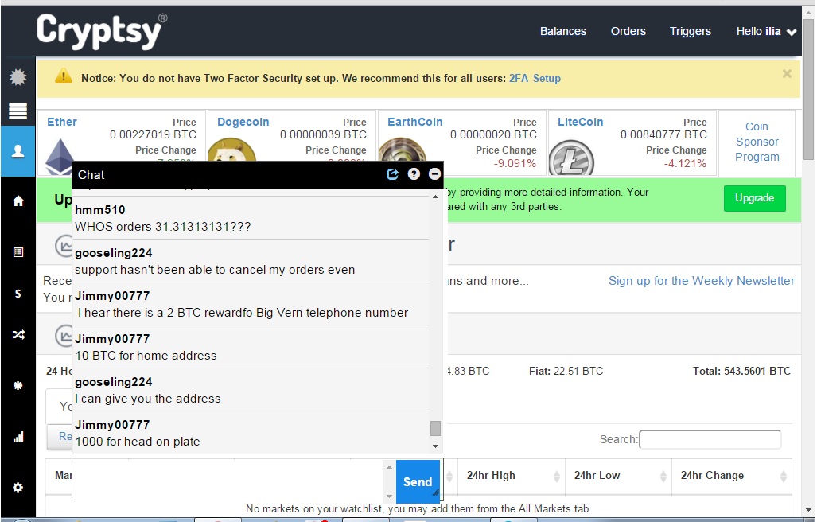Screen dimensions: 817x522
Task: Click Jimmy00777 above '1000 for head on plate'
Action: pos(112,425)
